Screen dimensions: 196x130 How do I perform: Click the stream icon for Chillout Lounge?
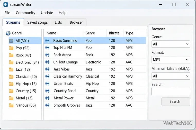click(47, 62)
